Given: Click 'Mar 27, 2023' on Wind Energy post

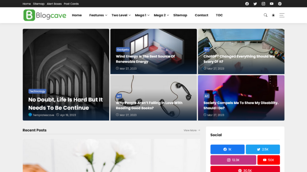Looking at the screenshot, I should coord(128,69).
